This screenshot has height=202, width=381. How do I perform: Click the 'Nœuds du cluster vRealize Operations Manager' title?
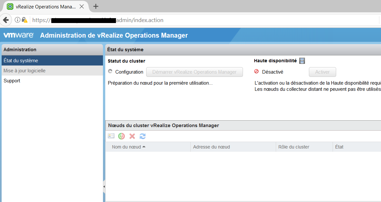point(163,125)
